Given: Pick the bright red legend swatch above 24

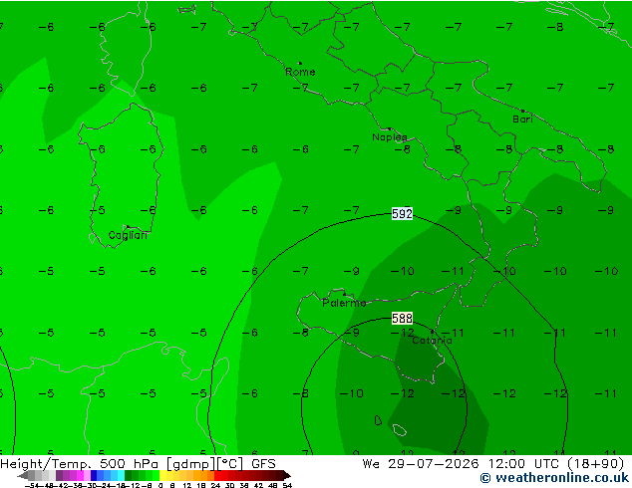Looking at the screenshot, I should (x=217, y=475).
